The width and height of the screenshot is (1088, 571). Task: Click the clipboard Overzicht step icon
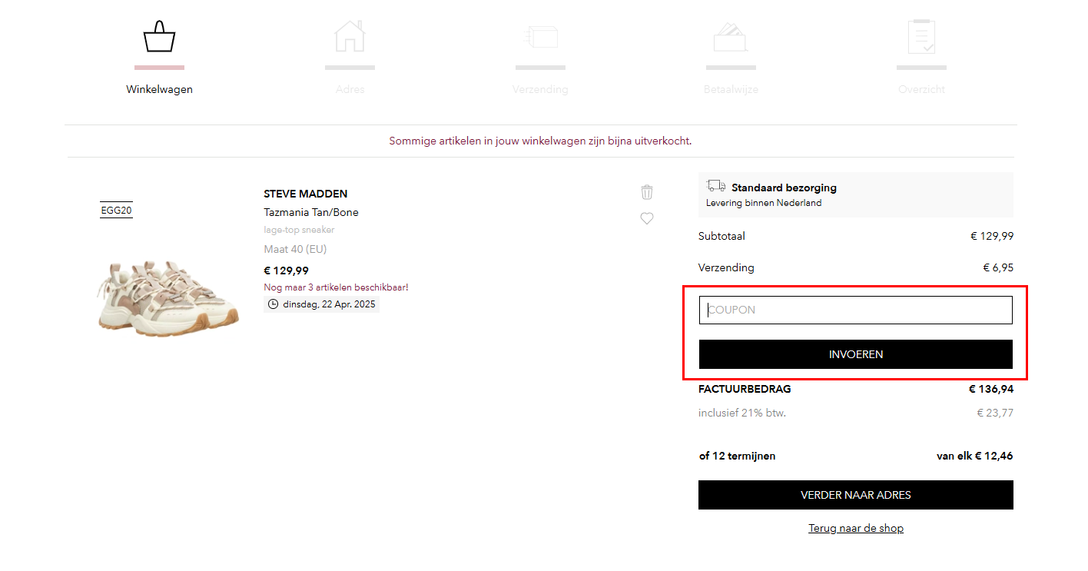[x=921, y=37]
